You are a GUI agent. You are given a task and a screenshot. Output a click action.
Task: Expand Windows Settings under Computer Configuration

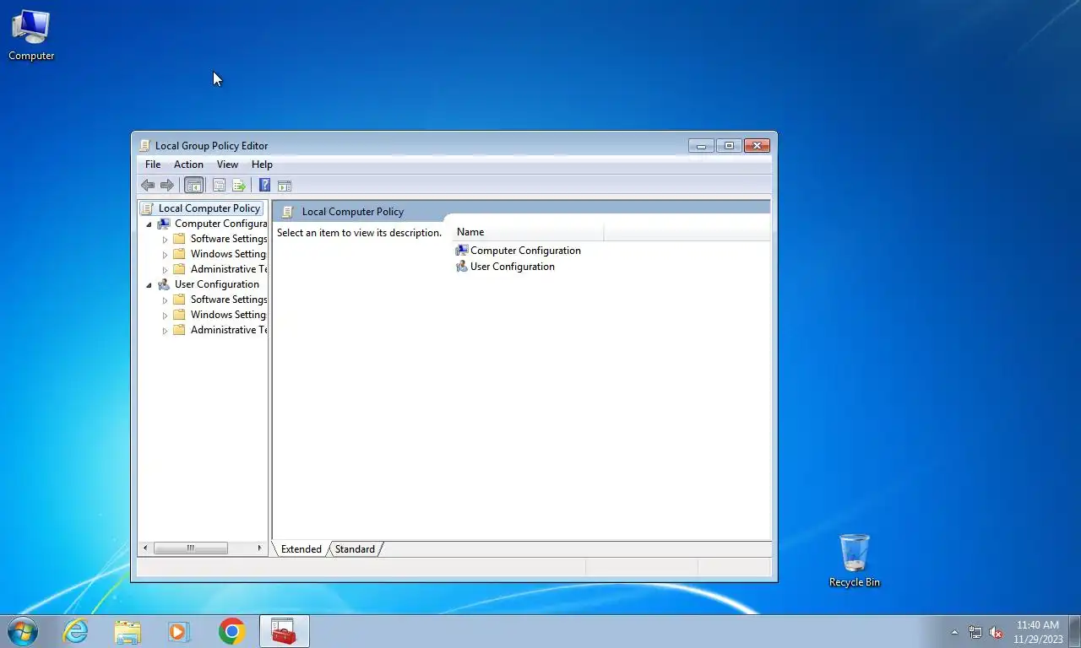pos(165,255)
